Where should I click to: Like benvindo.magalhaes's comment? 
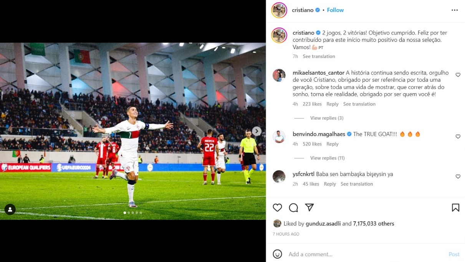click(x=458, y=137)
